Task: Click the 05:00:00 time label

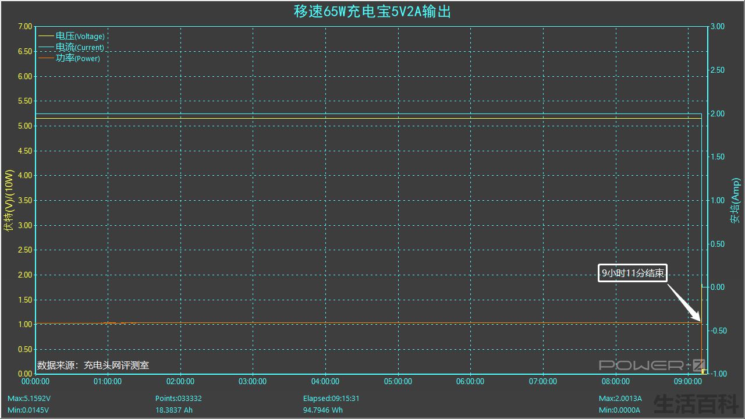Action: tap(398, 382)
